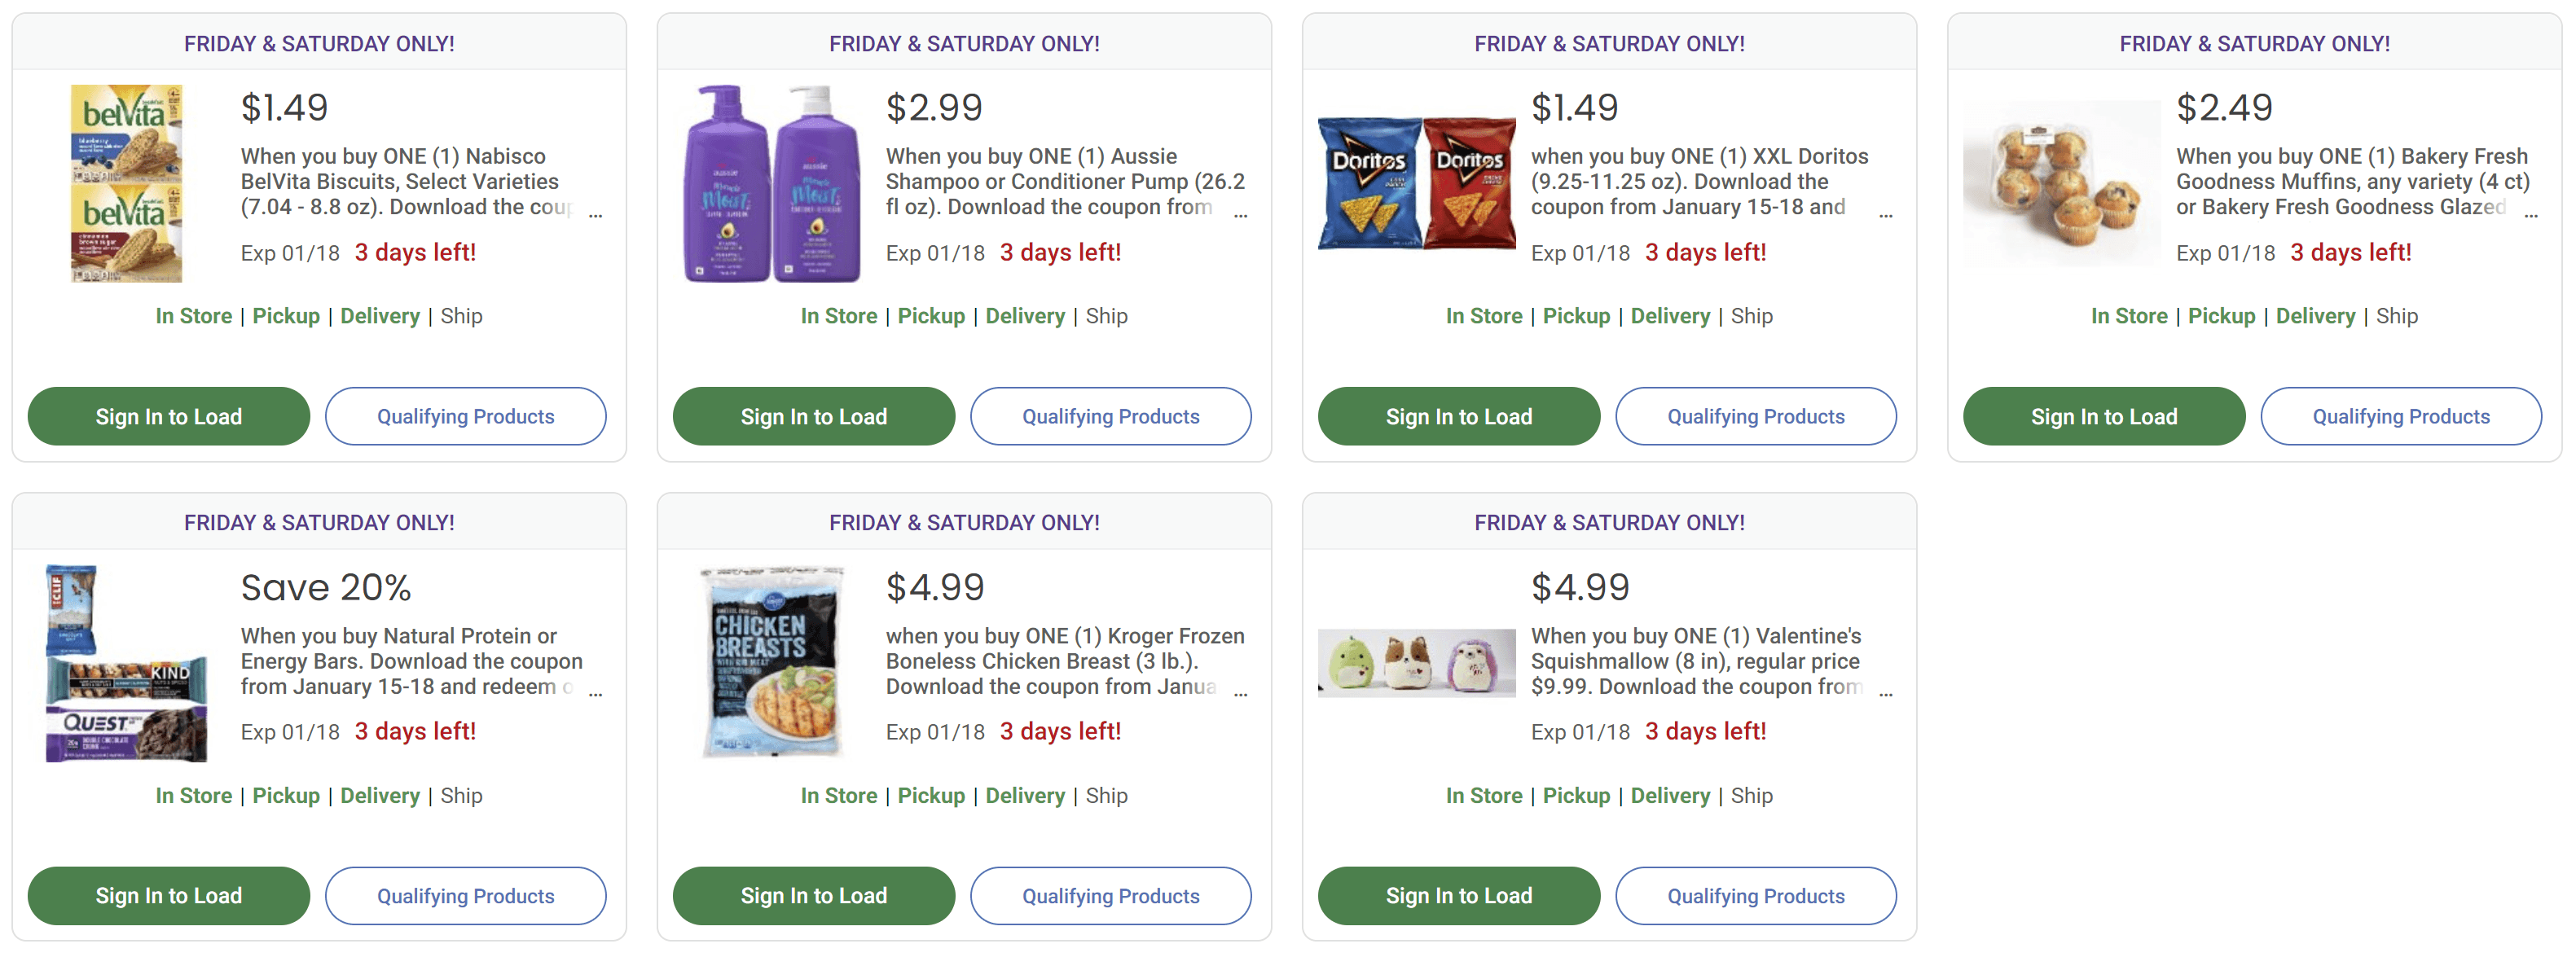Sign in to load the Squishmallow coupon
This screenshot has width=2576, height=957.
(x=1458, y=895)
